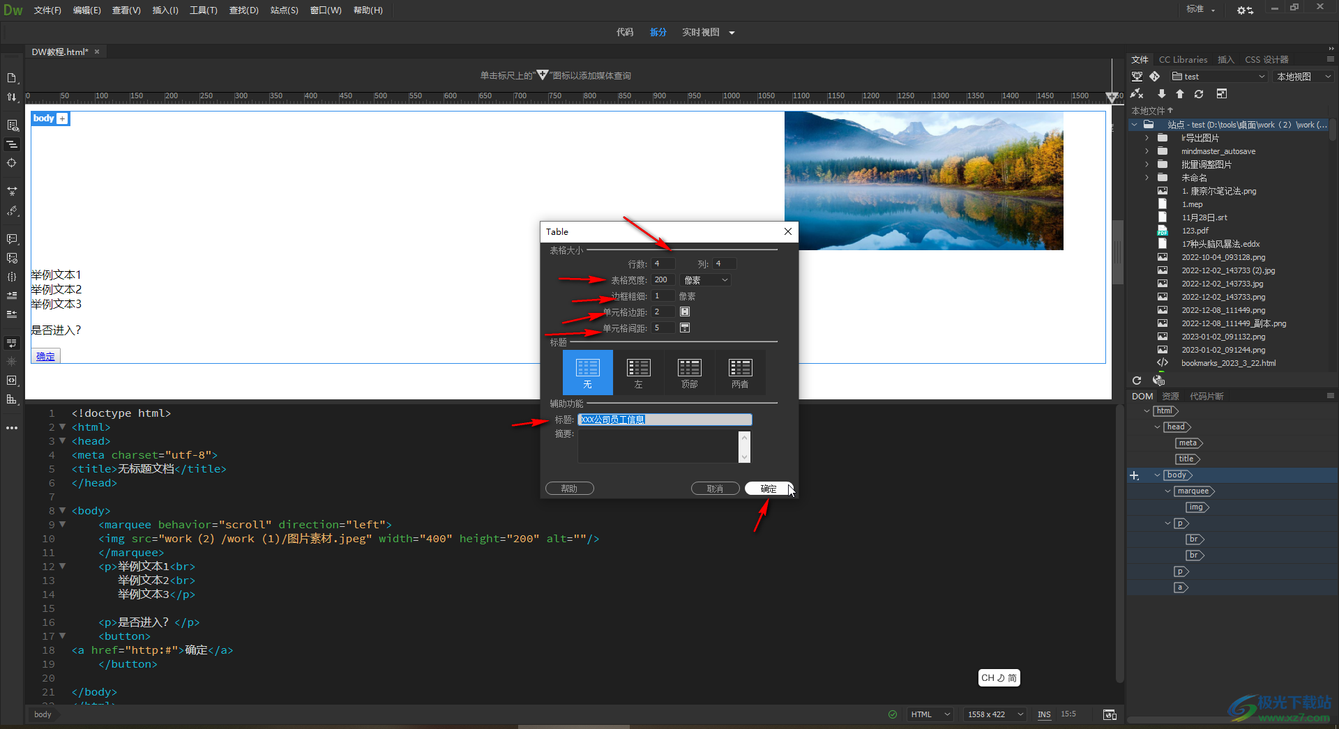The image size is (1339, 729).
Task: Expand the 批量调整图片 folder
Action: coord(1147,164)
